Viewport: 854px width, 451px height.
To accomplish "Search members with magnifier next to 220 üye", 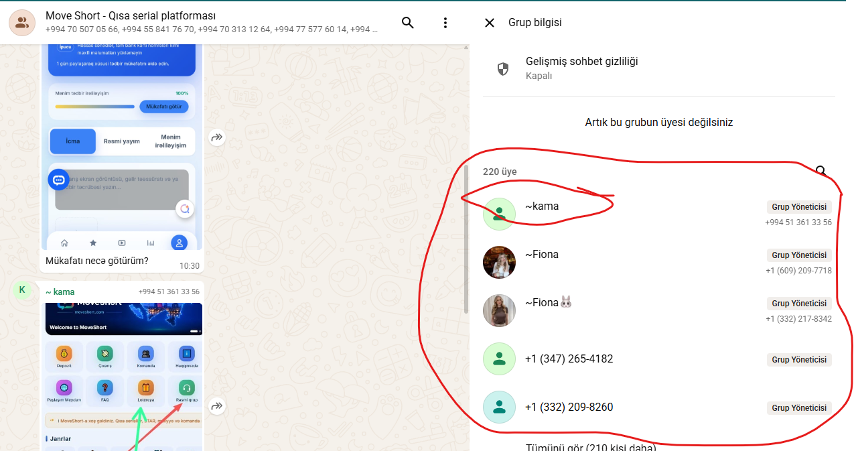I will [x=822, y=172].
